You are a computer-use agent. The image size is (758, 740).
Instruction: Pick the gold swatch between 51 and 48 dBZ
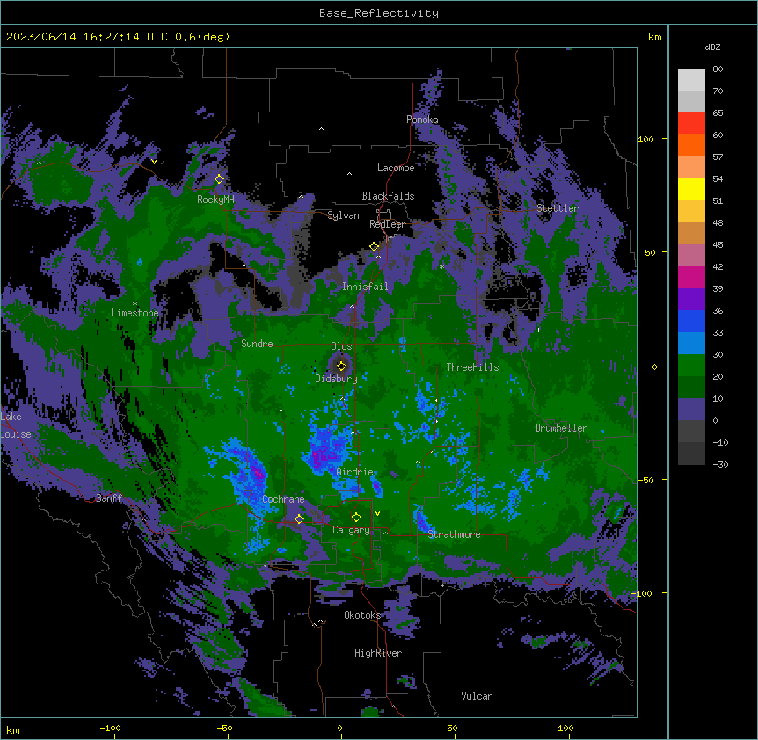(x=691, y=212)
